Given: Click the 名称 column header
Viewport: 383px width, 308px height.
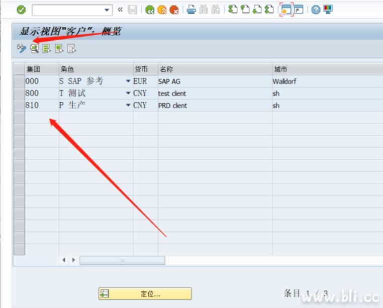Looking at the screenshot, I should (215, 69).
